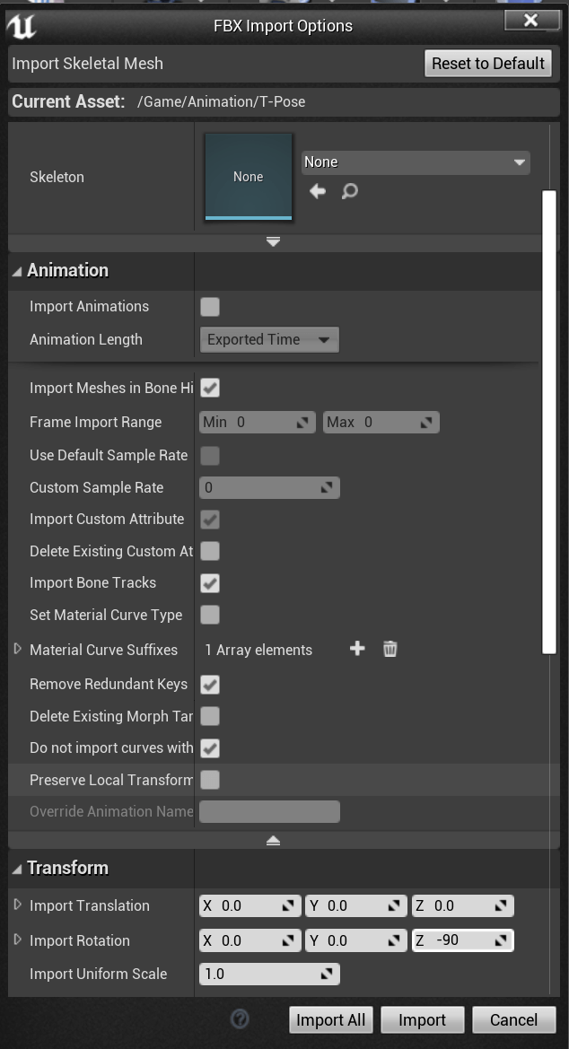The width and height of the screenshot is (569, 1049).
Task: Collapse advanced Animation options arrow
Action: click(x=273, y=840)
